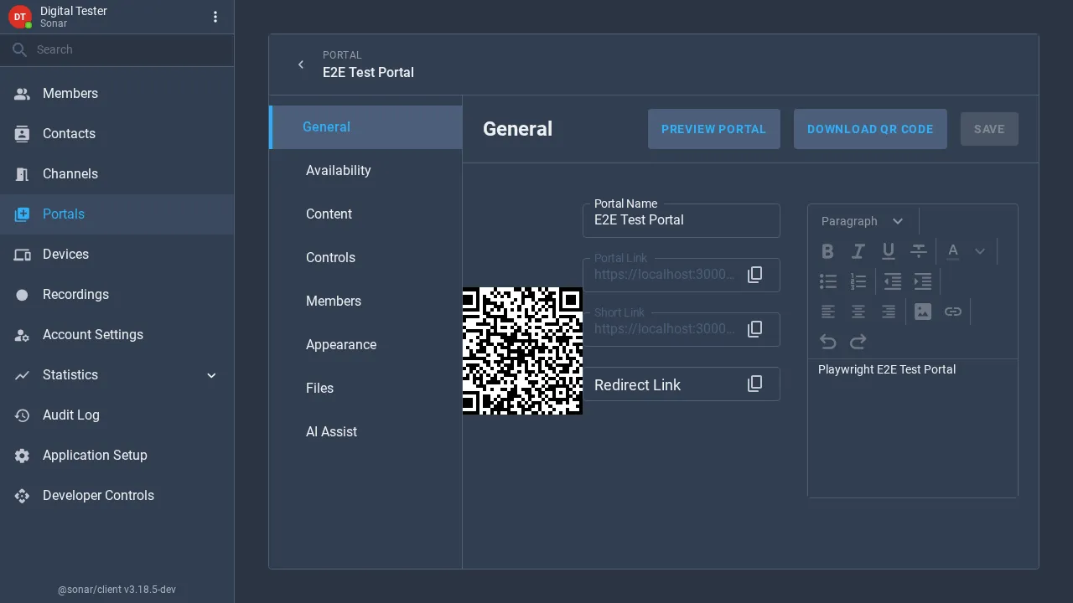Open Members in the left sidebar
Image resolution: width=1073 pixels, height=603 pixels.
pos(117,94)
